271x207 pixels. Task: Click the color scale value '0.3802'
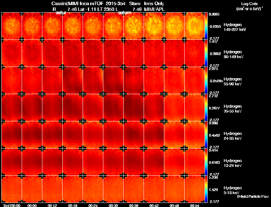(215, 54)
